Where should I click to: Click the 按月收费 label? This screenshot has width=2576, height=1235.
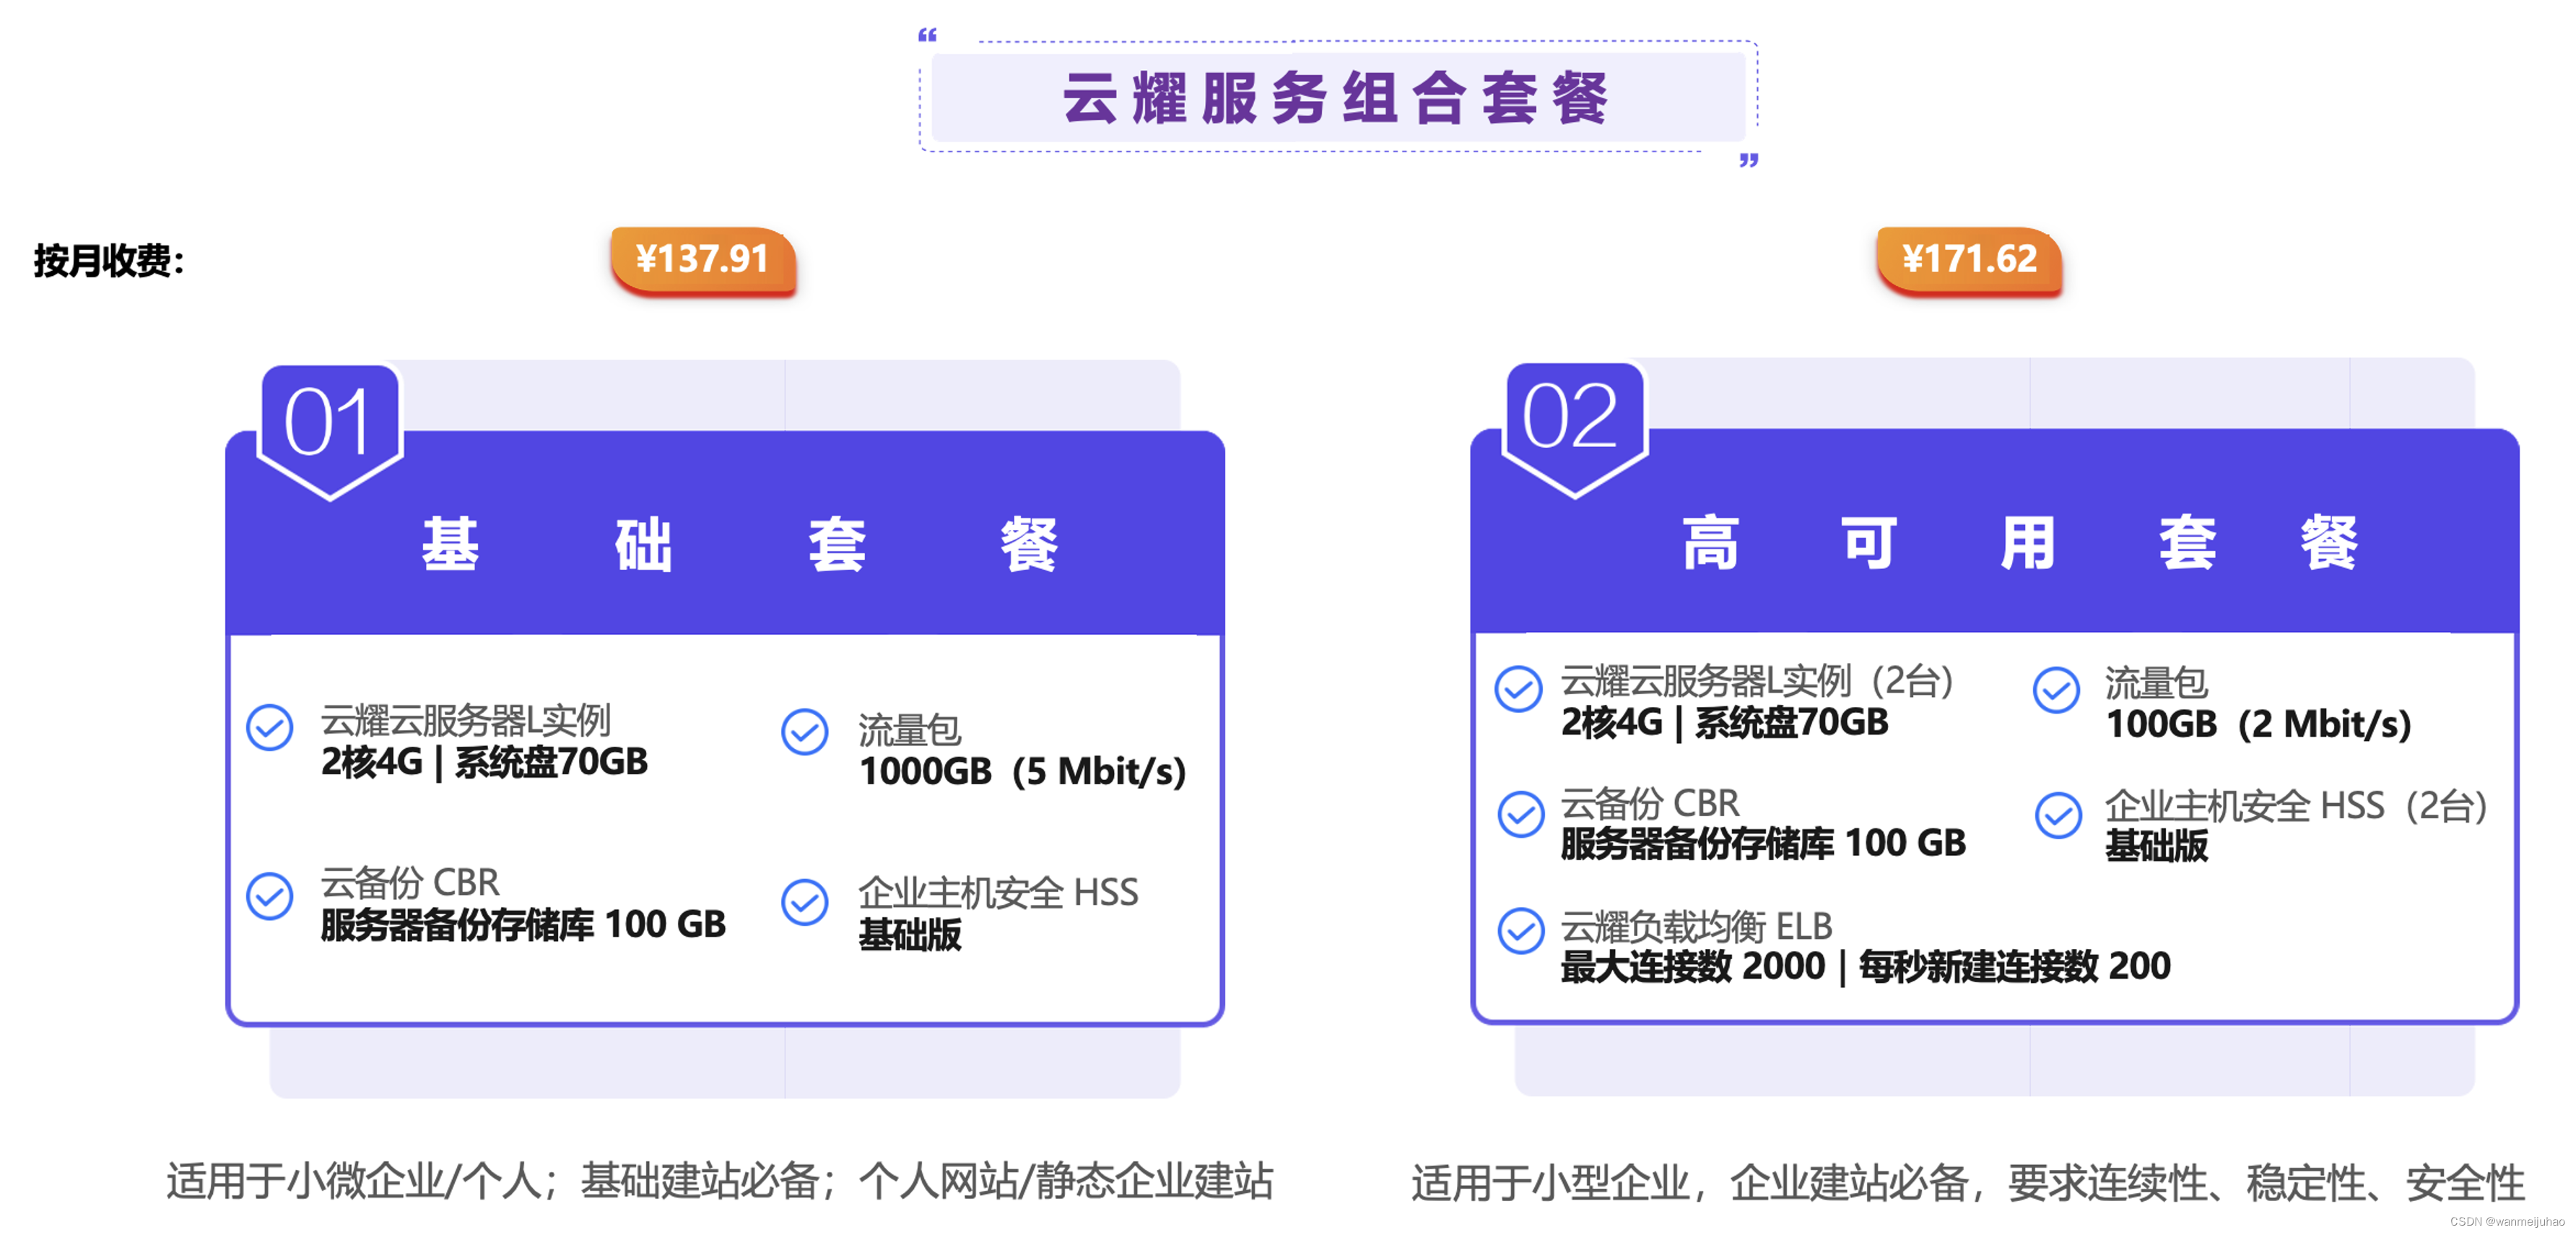coord(109,261)
